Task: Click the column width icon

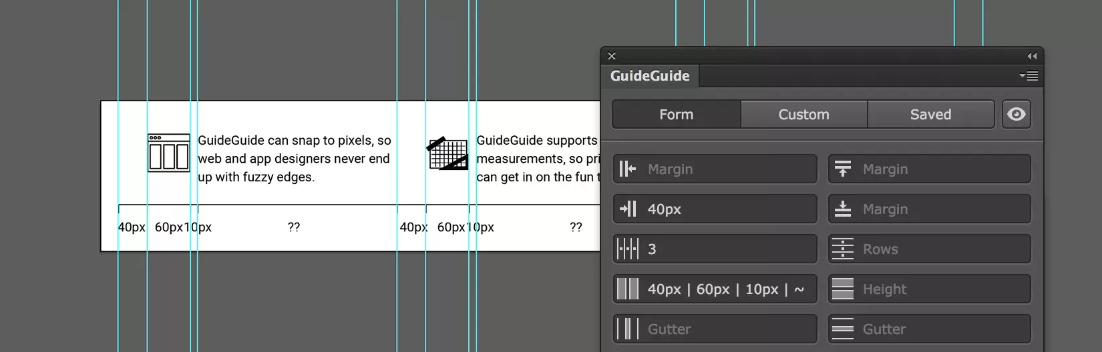Action: [627, 289]
